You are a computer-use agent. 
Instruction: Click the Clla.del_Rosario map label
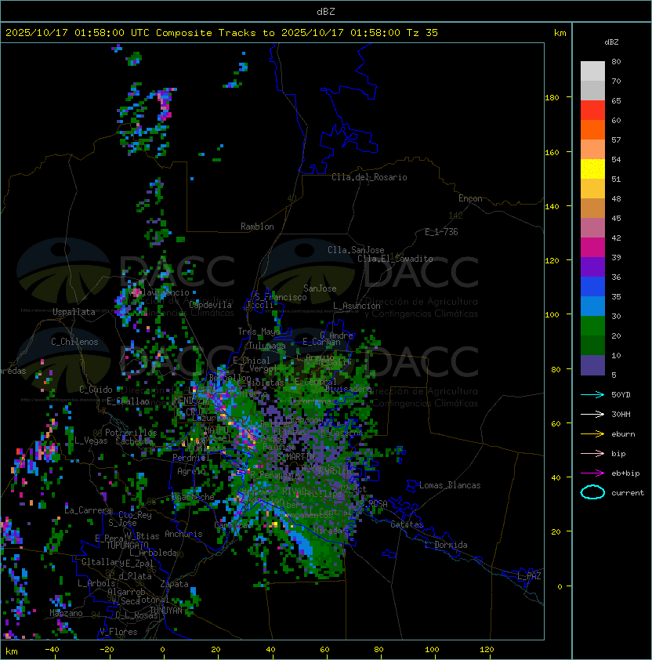coord(369,177)
